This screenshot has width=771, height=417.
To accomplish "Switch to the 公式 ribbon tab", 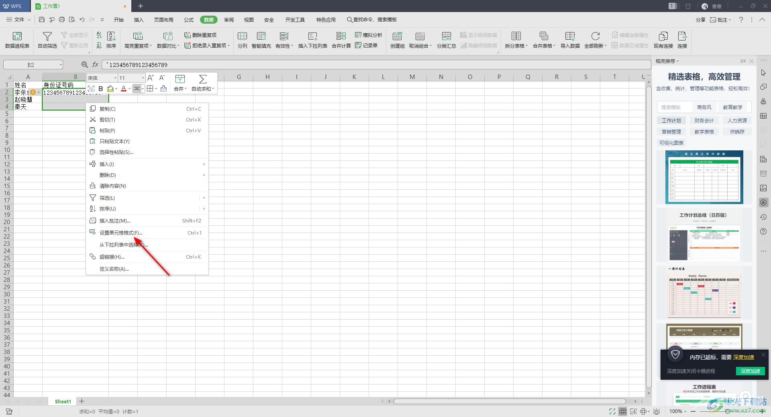I will point(189,20).
